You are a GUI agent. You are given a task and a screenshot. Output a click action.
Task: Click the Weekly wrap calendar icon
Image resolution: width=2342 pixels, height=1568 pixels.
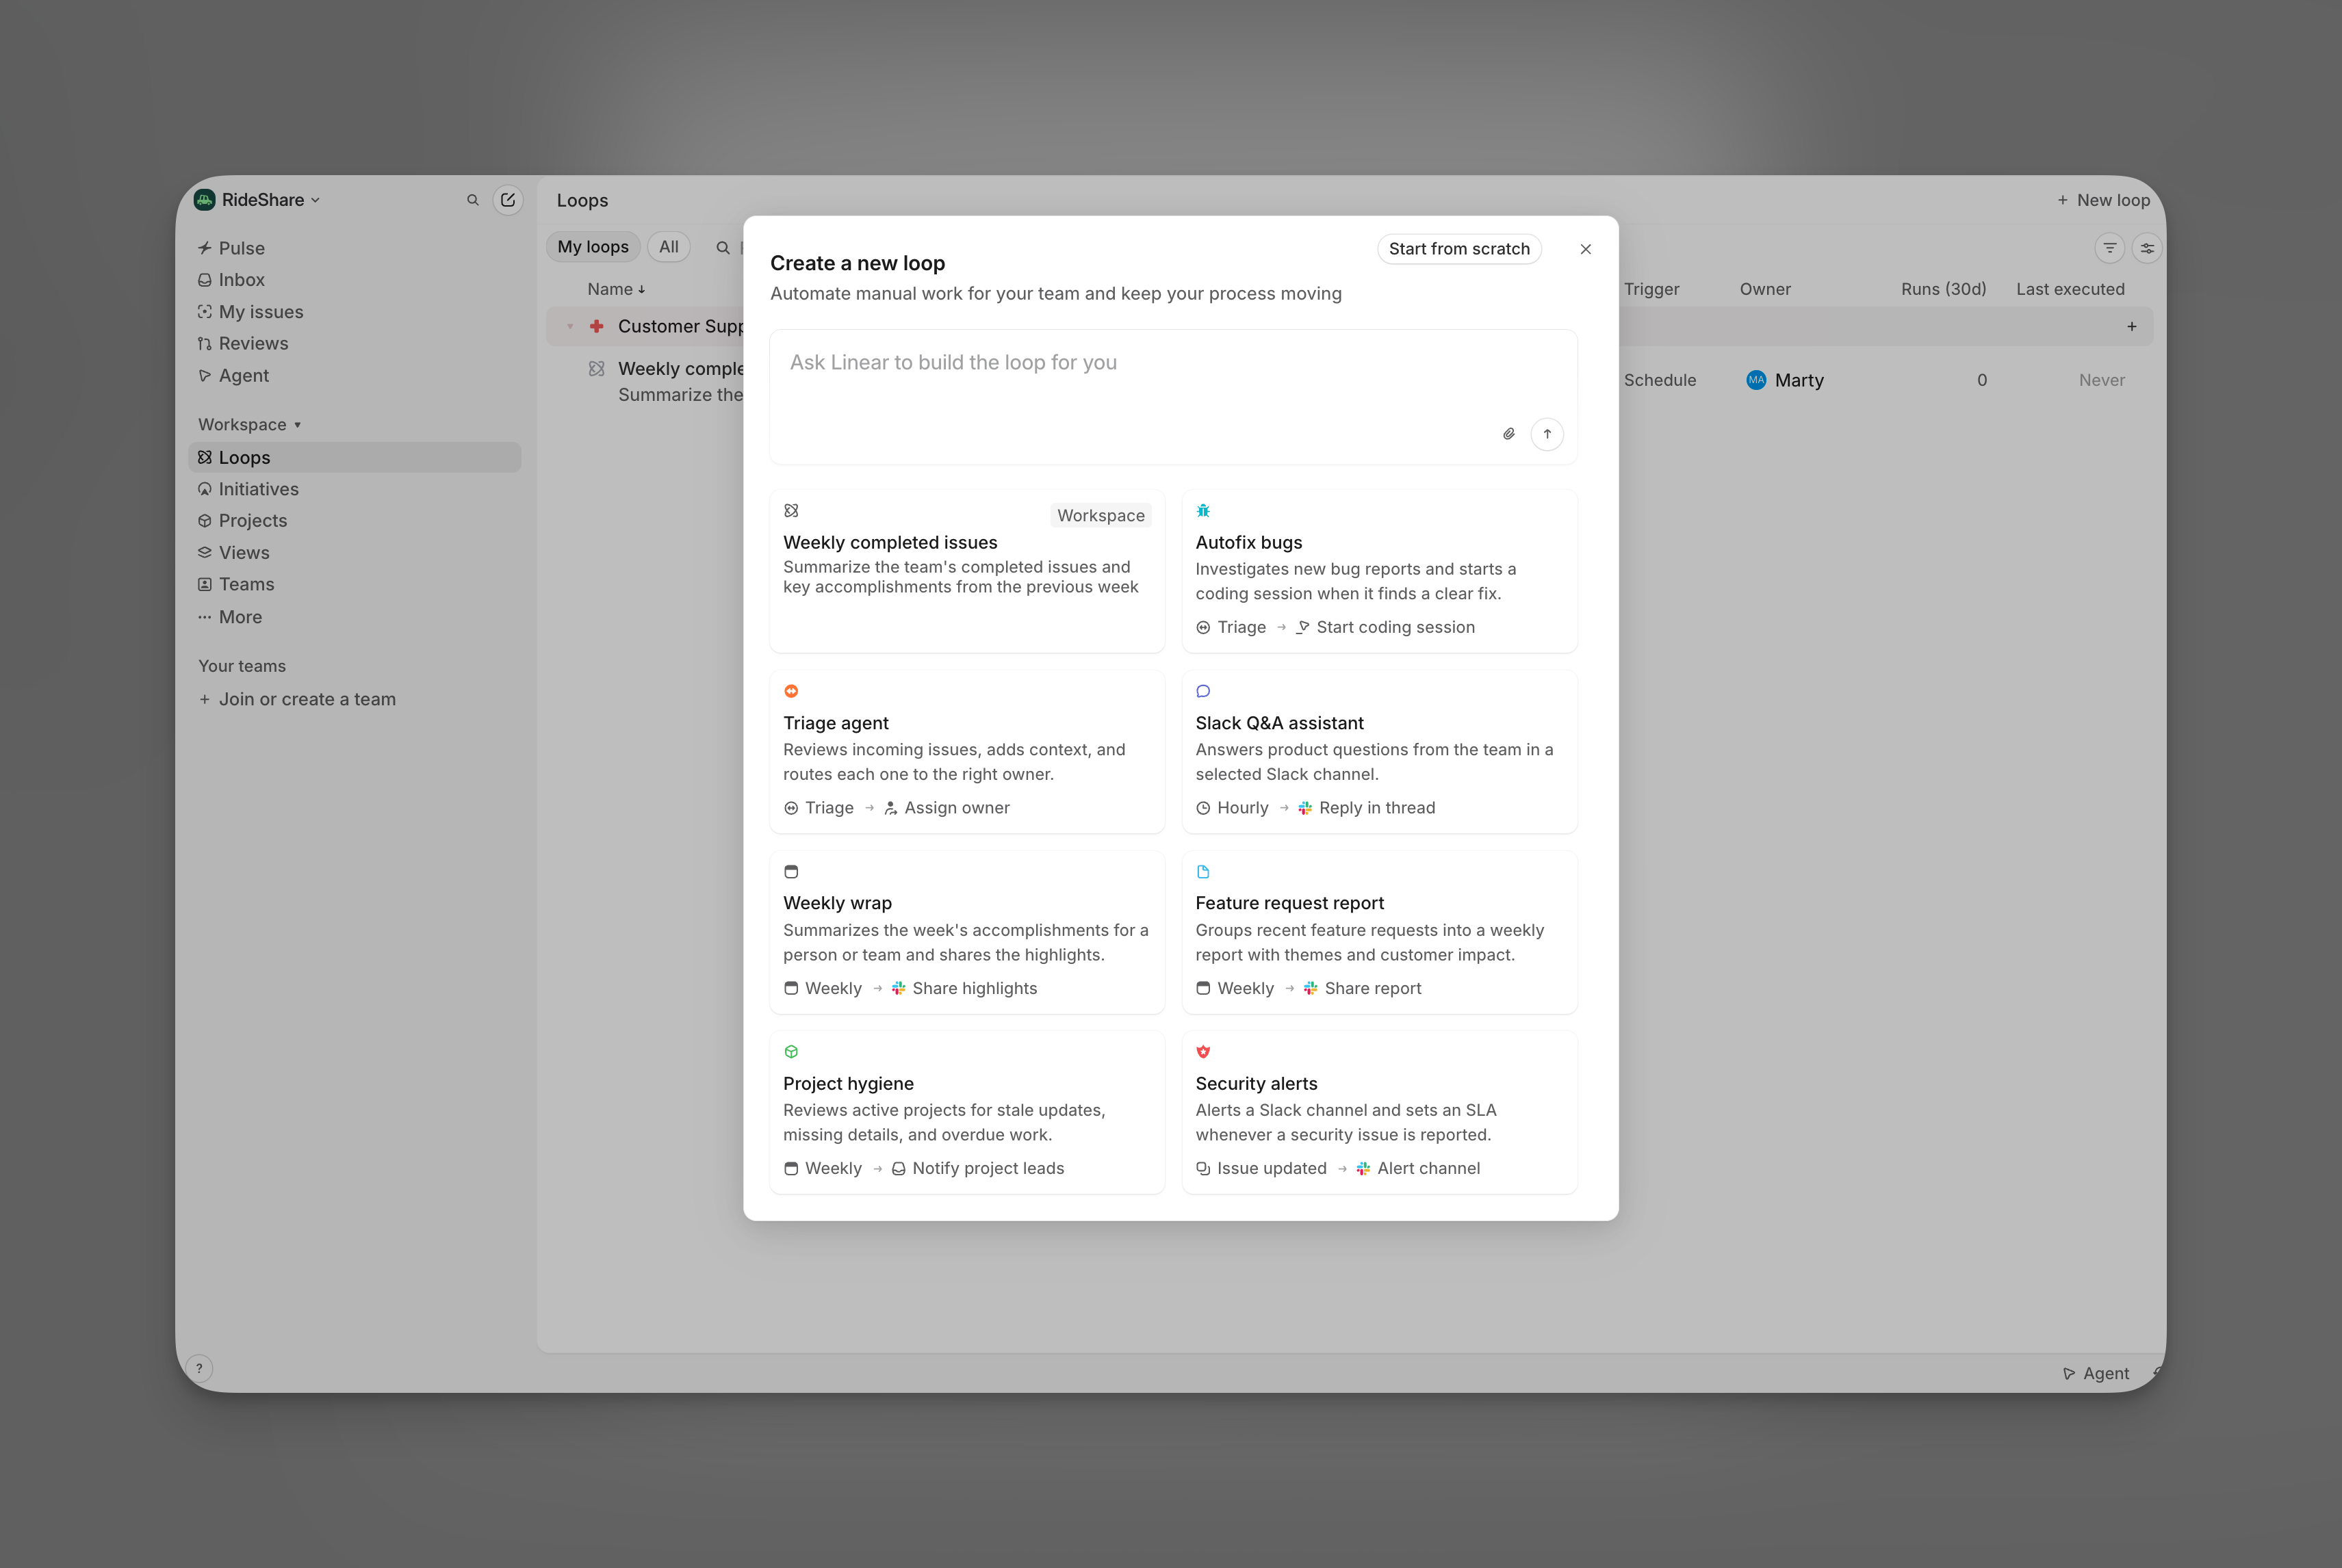point(791,872)
